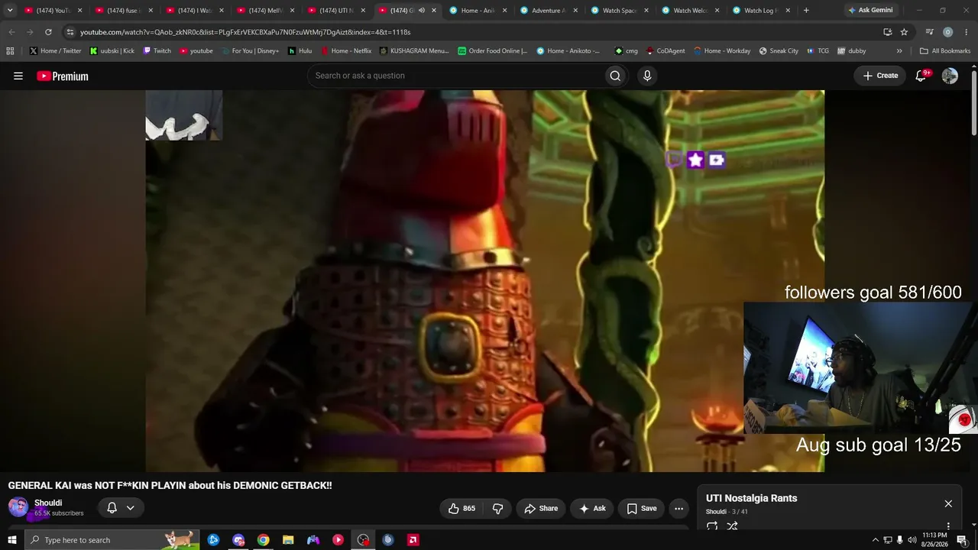Image resolution: width=978 pixels, height=550 pixels.
Task: Show hidden system tray icons
Action: [875, 540]
